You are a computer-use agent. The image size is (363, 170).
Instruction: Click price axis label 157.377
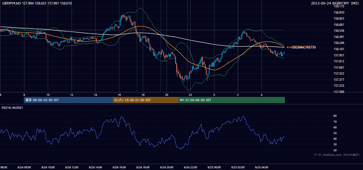tap(339, 80)
